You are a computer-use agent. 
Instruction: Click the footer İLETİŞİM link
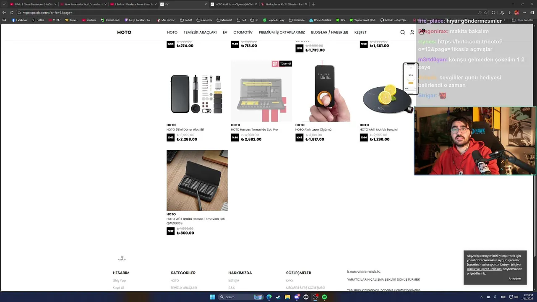tap(234, 281)
